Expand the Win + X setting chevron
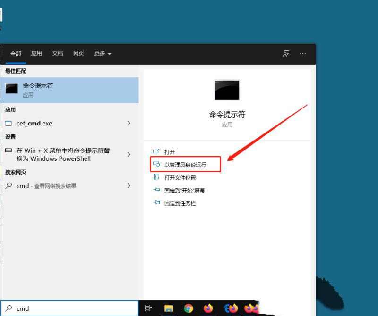The image size is (378, 316). pyautogui.click(x=129, y=154)
